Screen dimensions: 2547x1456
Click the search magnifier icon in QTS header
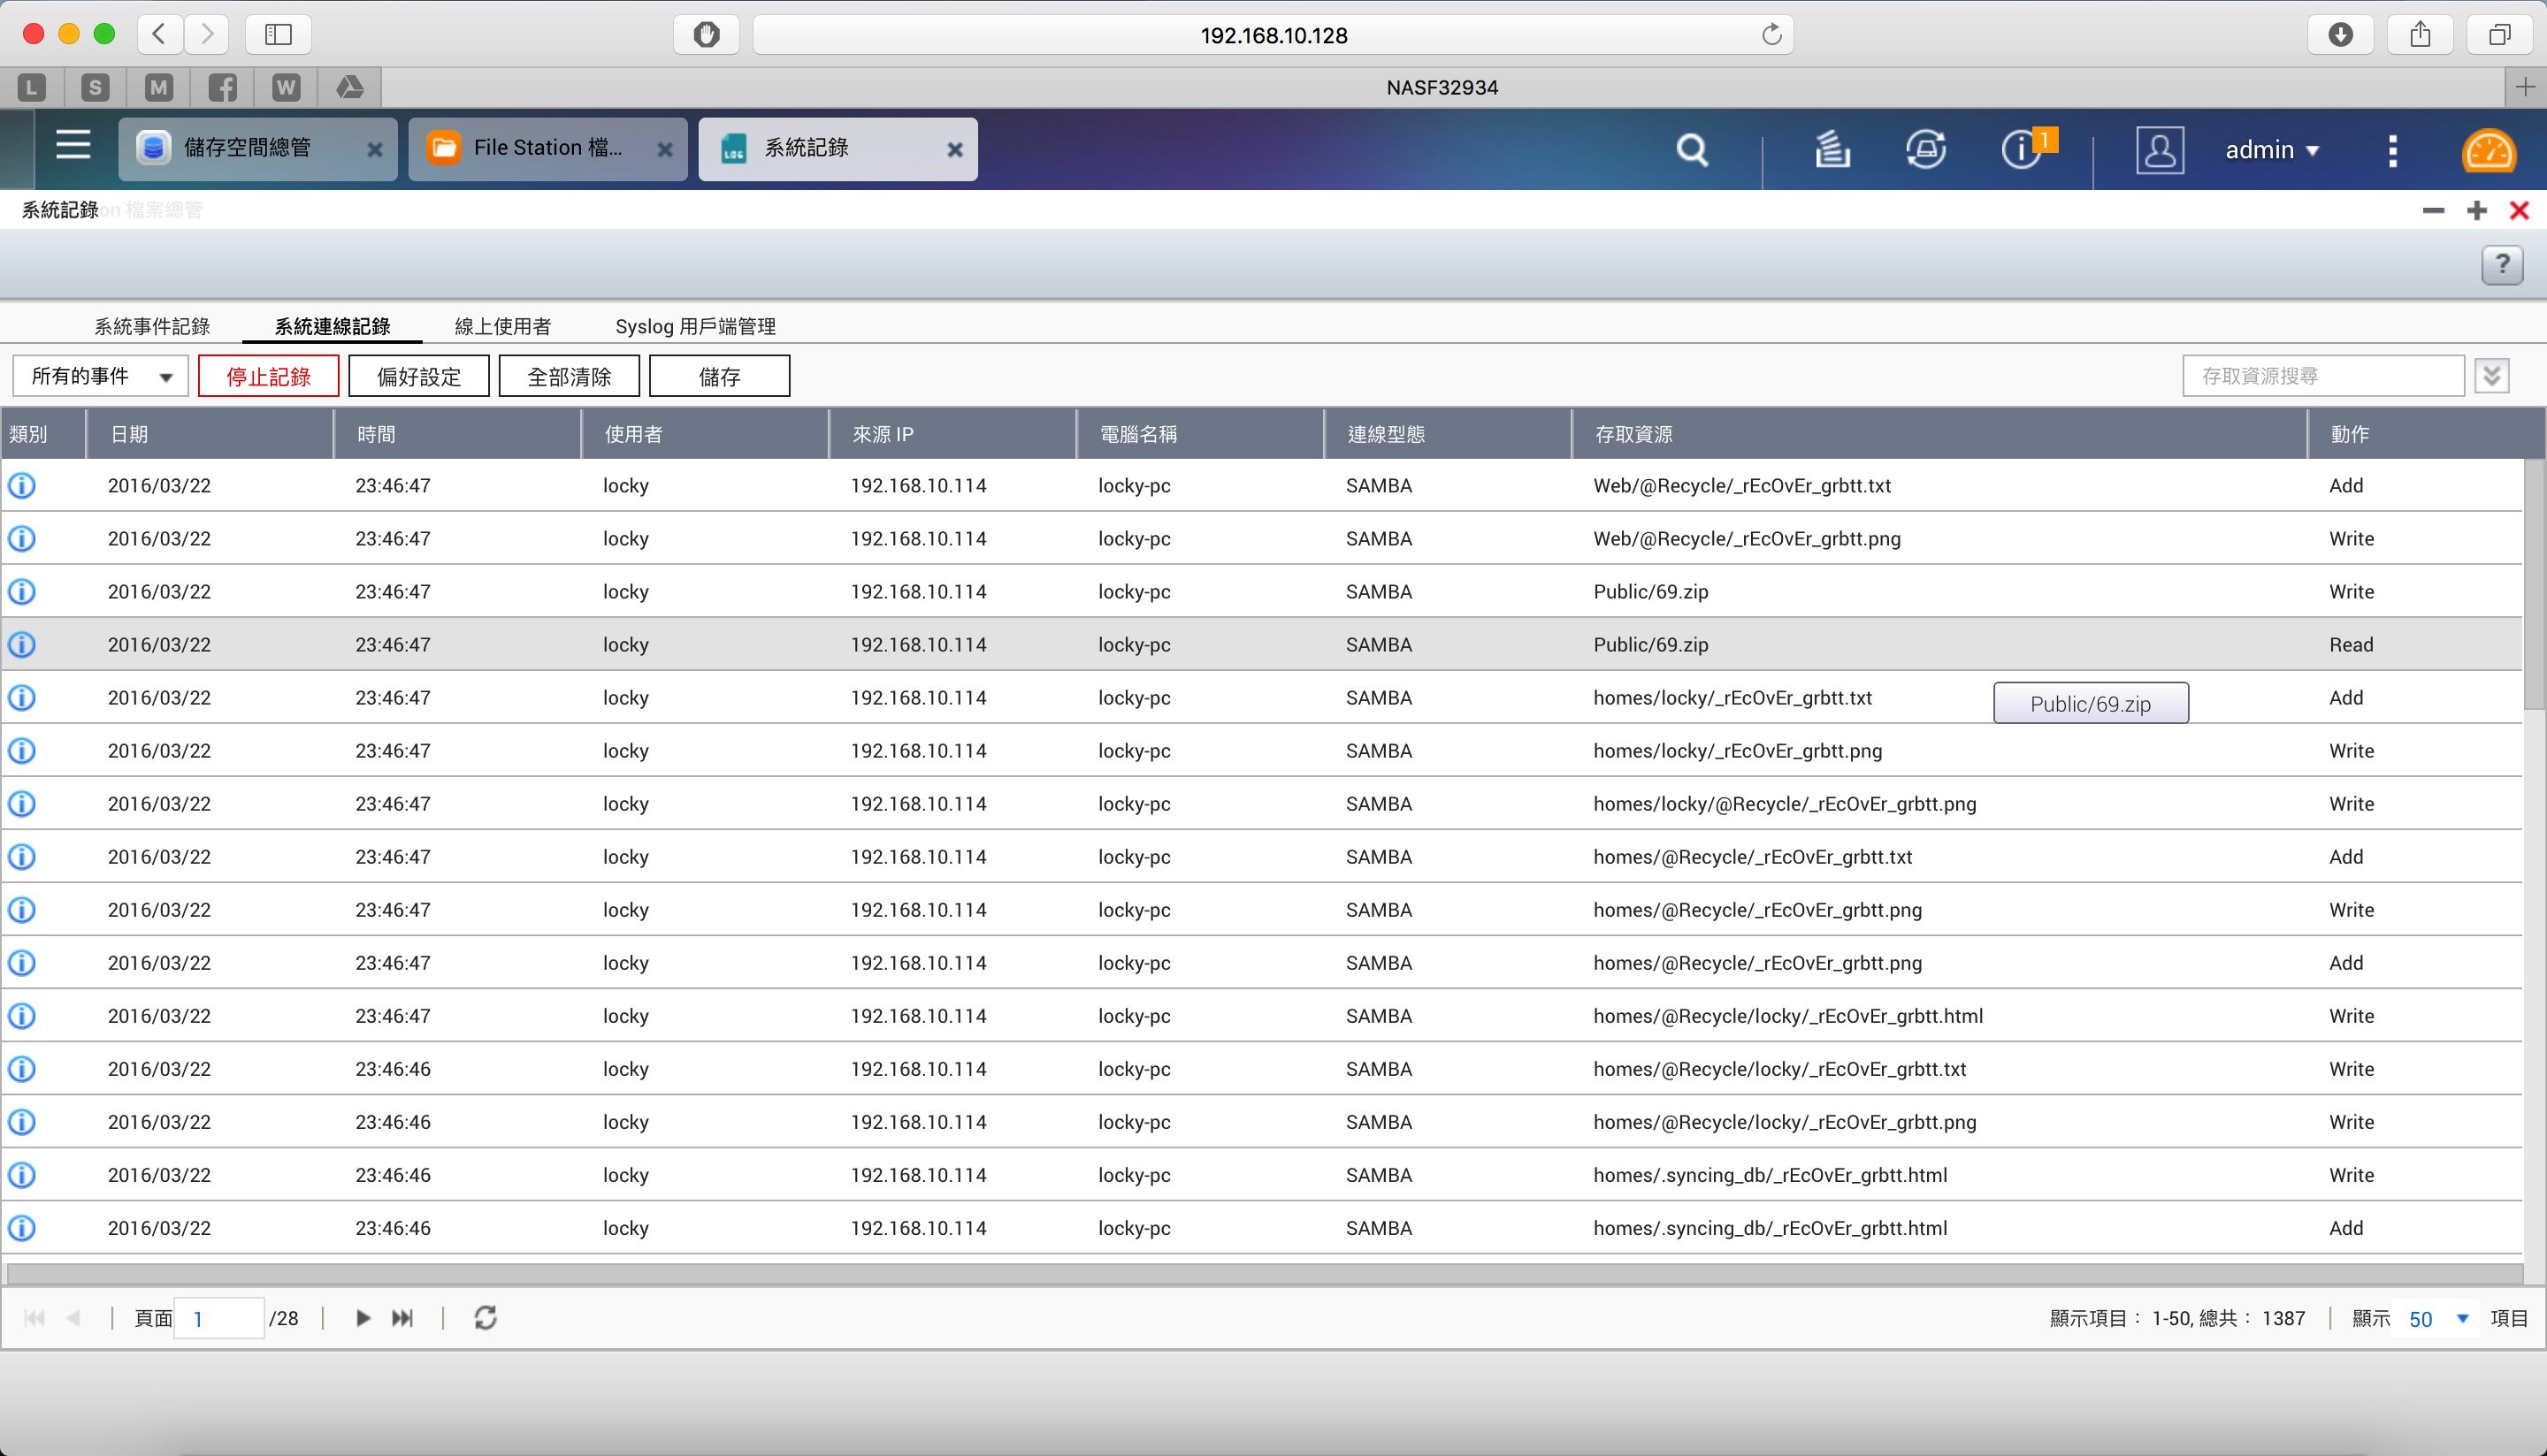click(1692, 149)
